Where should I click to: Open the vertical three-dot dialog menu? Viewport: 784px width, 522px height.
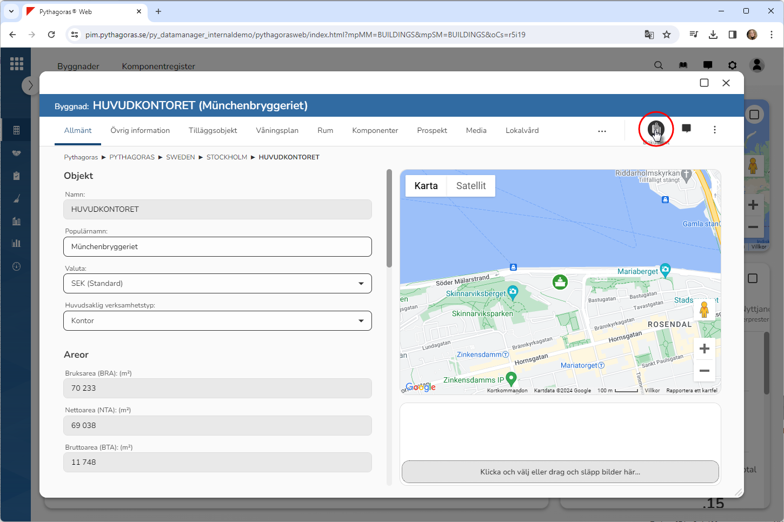[x=714, y=130]
